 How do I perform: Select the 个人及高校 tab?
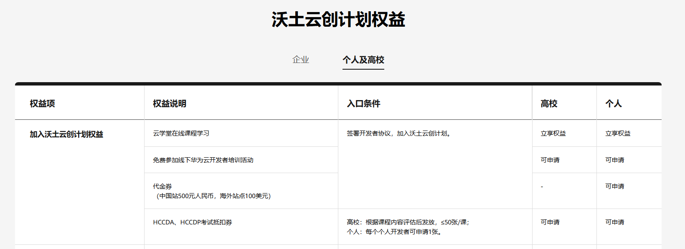pyautogui.click(x=363, y=60)
